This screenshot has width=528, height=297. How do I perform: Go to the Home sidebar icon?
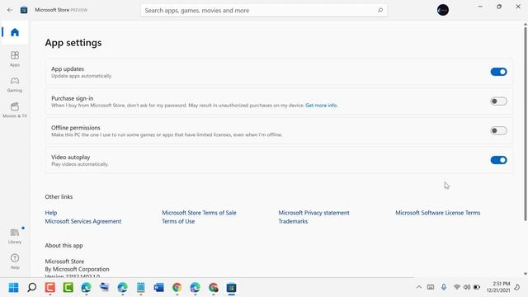[15, 32]
